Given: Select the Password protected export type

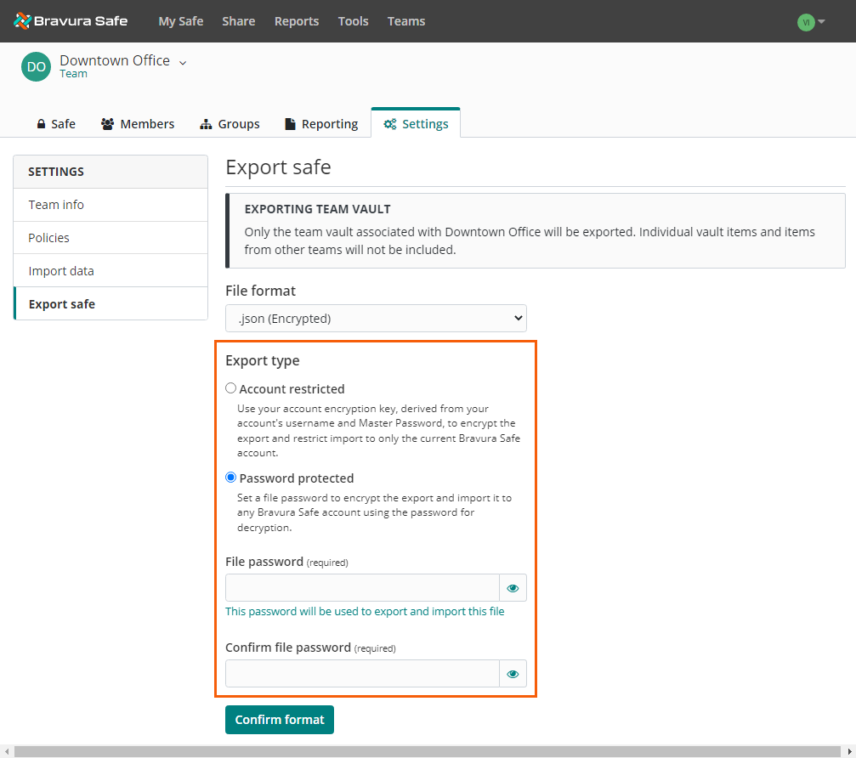Looking at the screenshot, I should (x=230, y=477).
